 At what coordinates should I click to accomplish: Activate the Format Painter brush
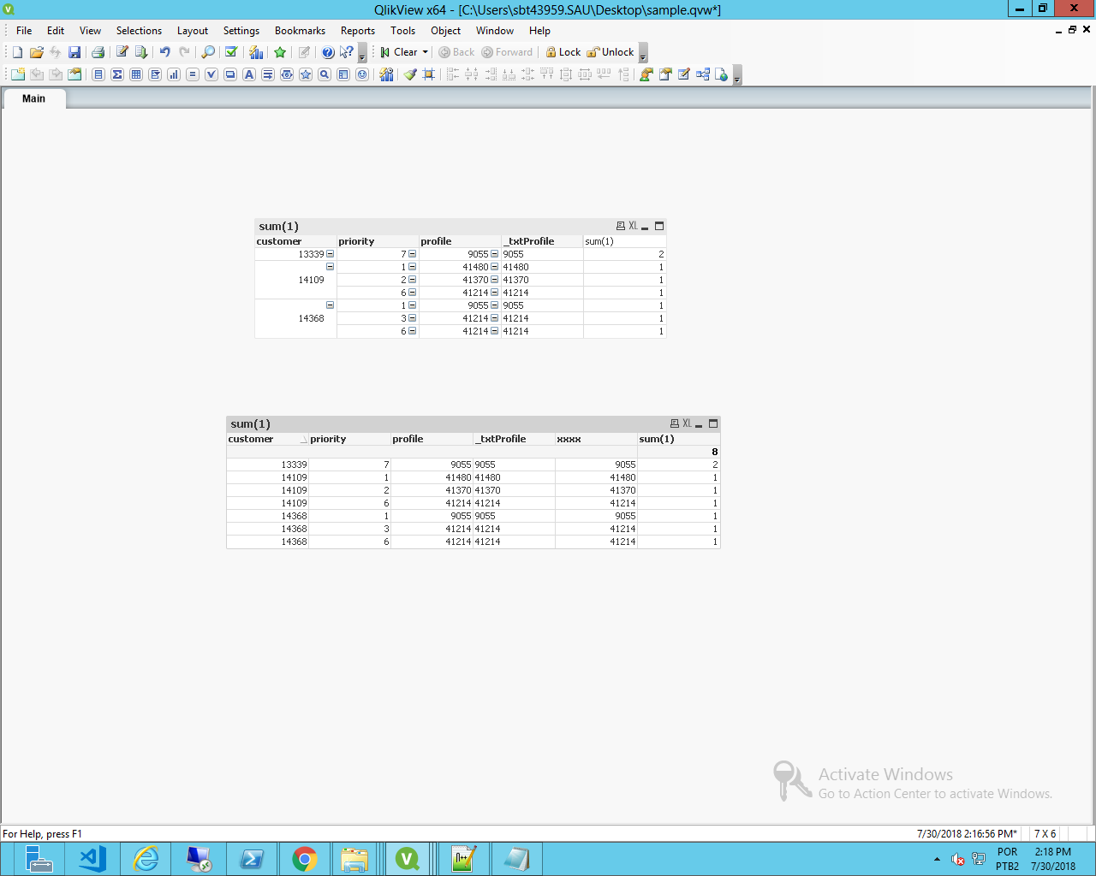410,74
